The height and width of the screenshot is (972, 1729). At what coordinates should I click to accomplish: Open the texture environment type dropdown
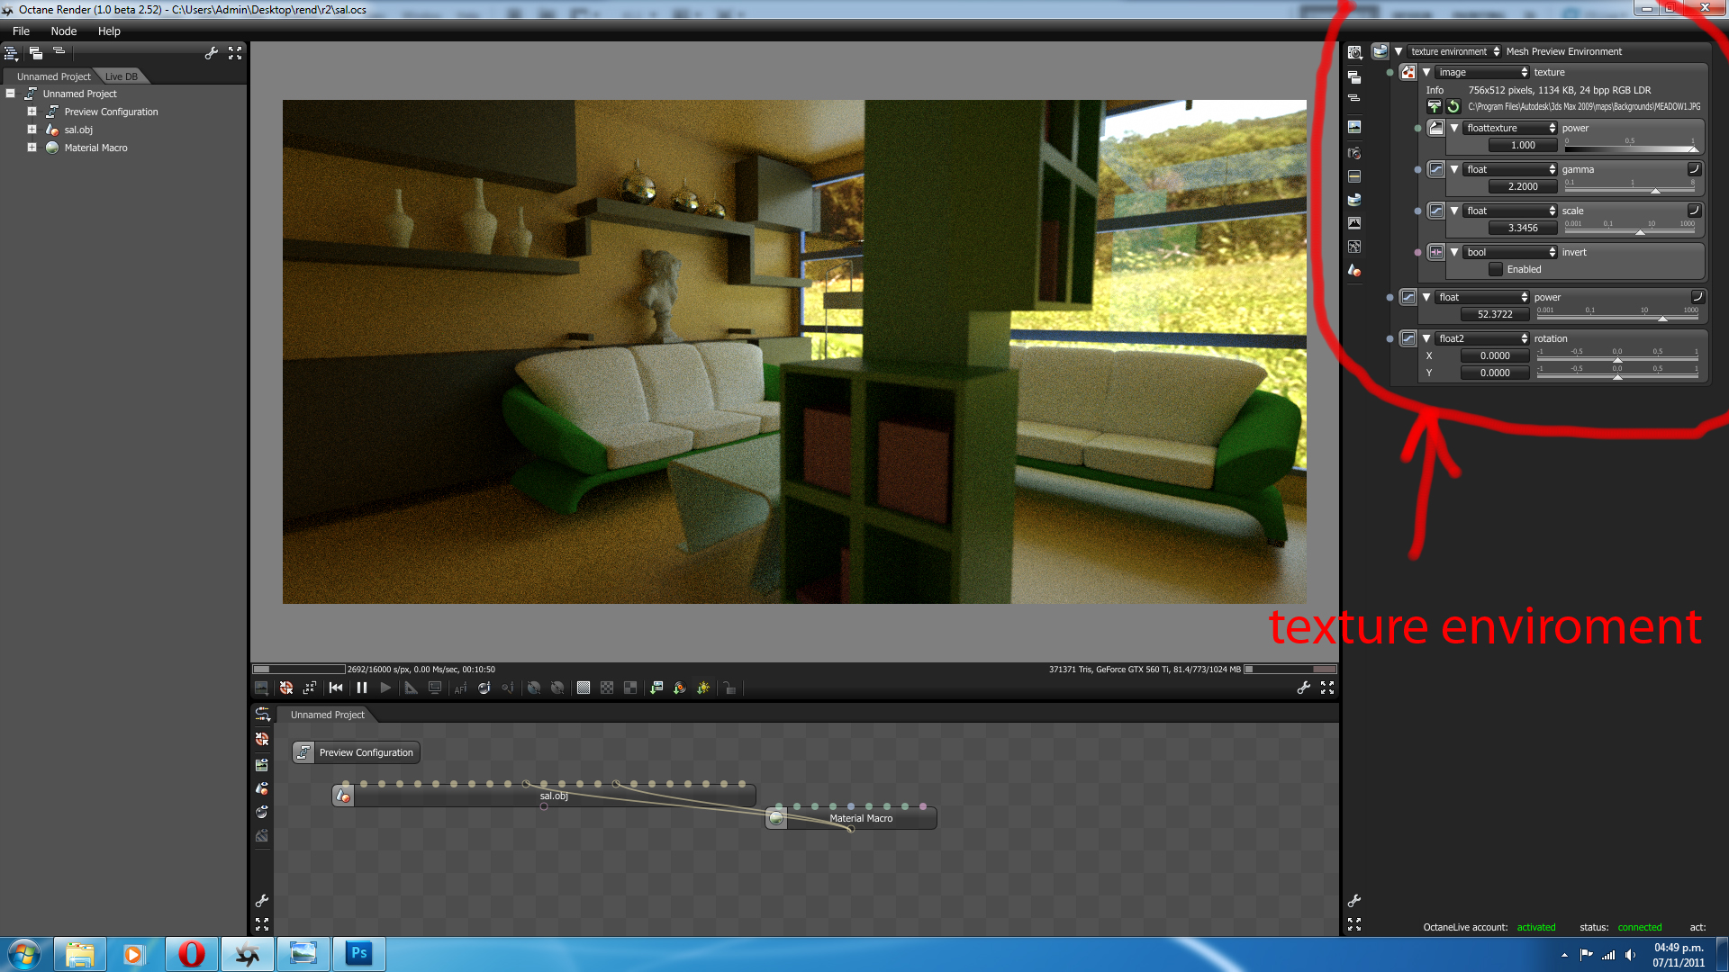click(x=1454, y=52)
